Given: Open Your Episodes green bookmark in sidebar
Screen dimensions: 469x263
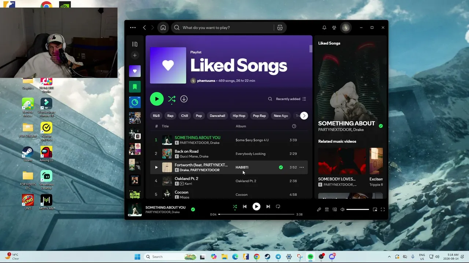Looking at the screenshot, I should coord(135,87).
